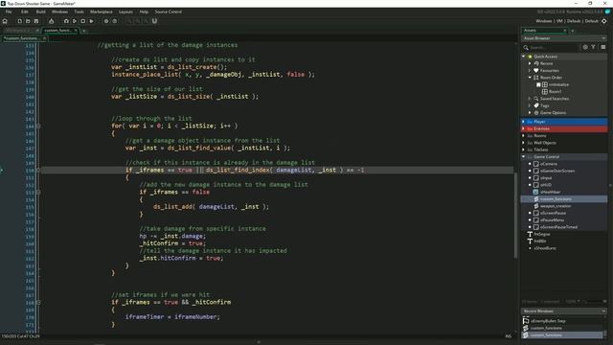Add a new workspace with plus button
The image size is (613, 345).
(x=83, y=31)
